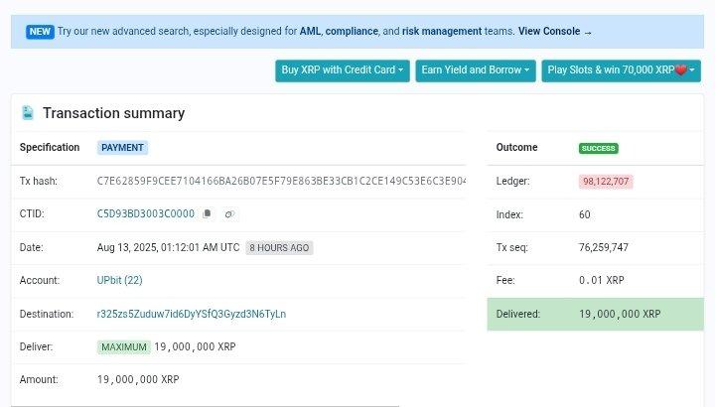Image resolution: width=715 pixels, height=407 pixels.
Task: Open the View Console link
Action: tap(554, 32)
